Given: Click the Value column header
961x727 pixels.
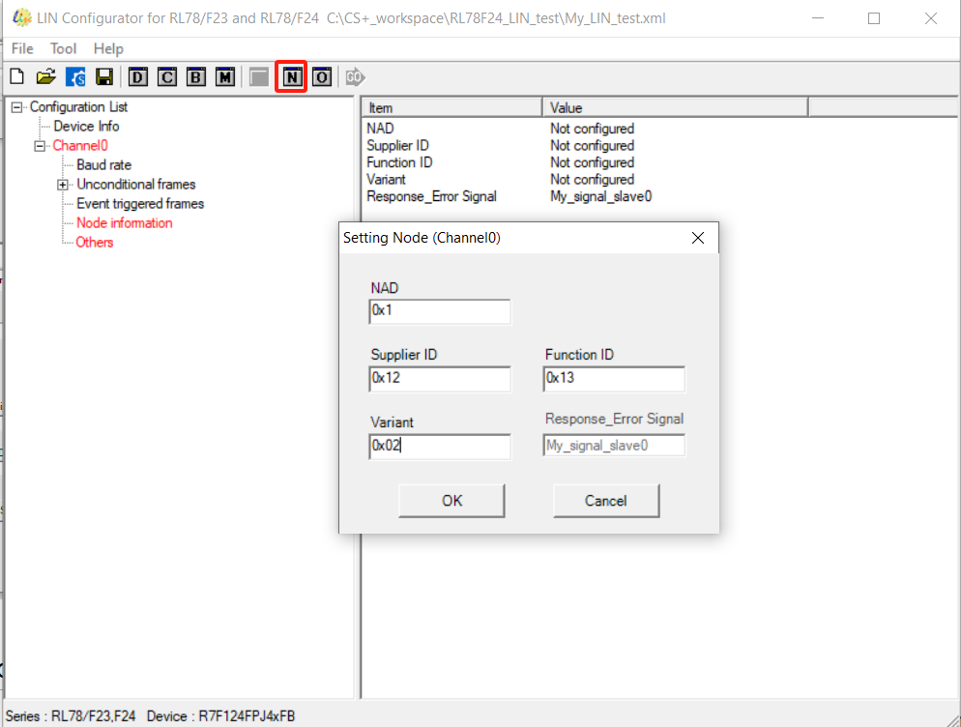Looking at the screenshot, I should tap(676, 108).
